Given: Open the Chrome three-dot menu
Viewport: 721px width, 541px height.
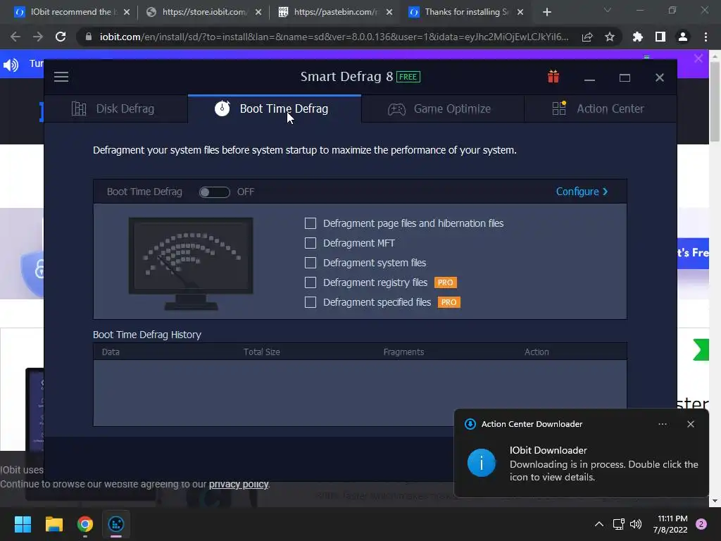Looking at the screenshot, I should point(706,37).
